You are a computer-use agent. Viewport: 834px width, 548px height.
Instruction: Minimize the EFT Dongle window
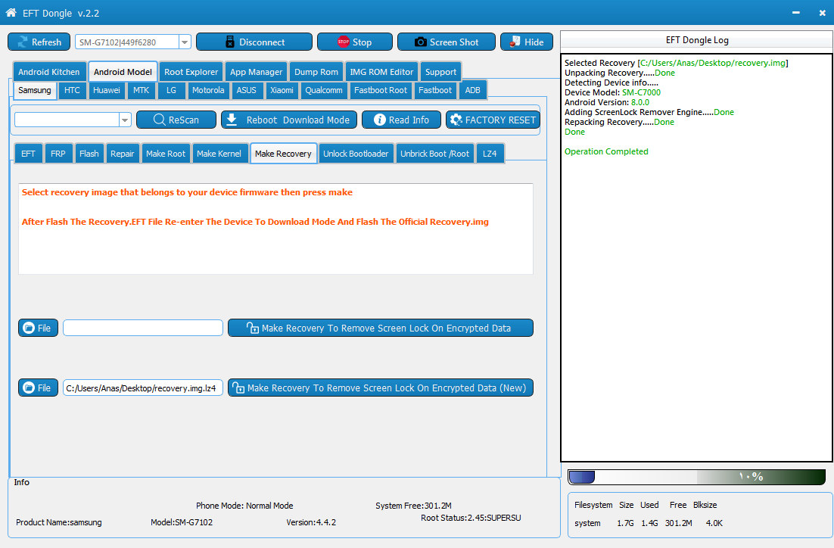[x=795, y=12]
